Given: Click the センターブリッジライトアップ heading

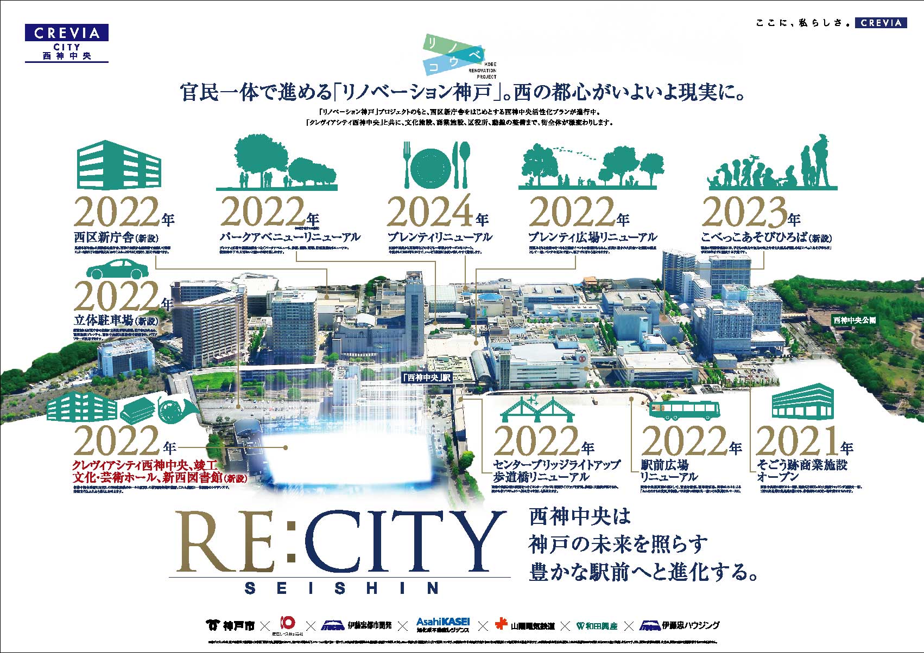Looking at the screenshot, I should (556, 465).
